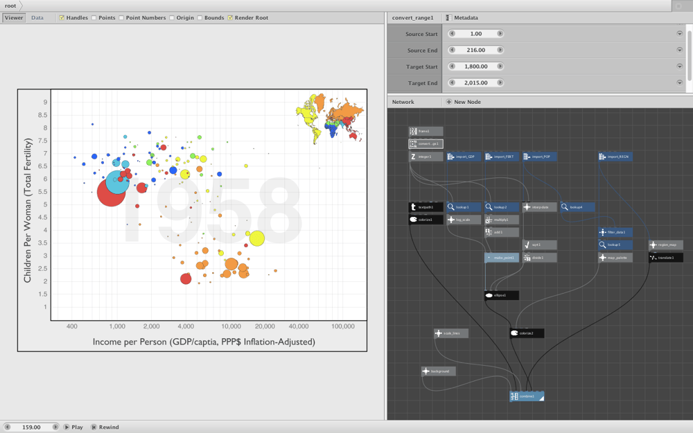Toggle the Handles checkbox
Image resolution: width=693 pixels, height=433 pixels.
(x=62, y=18)
